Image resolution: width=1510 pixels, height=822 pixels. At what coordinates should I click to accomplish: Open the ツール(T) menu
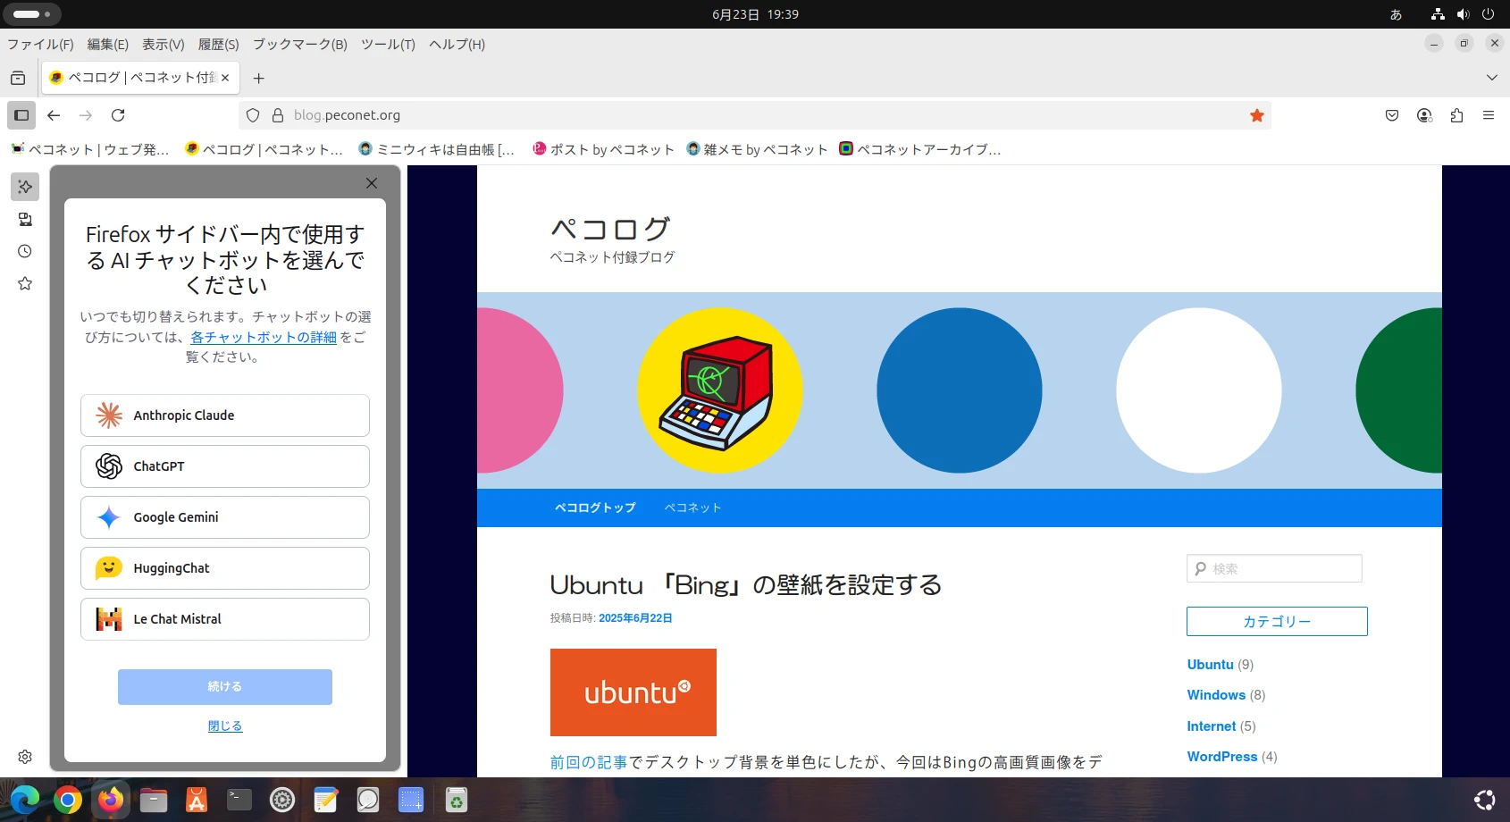pos(388,45)
